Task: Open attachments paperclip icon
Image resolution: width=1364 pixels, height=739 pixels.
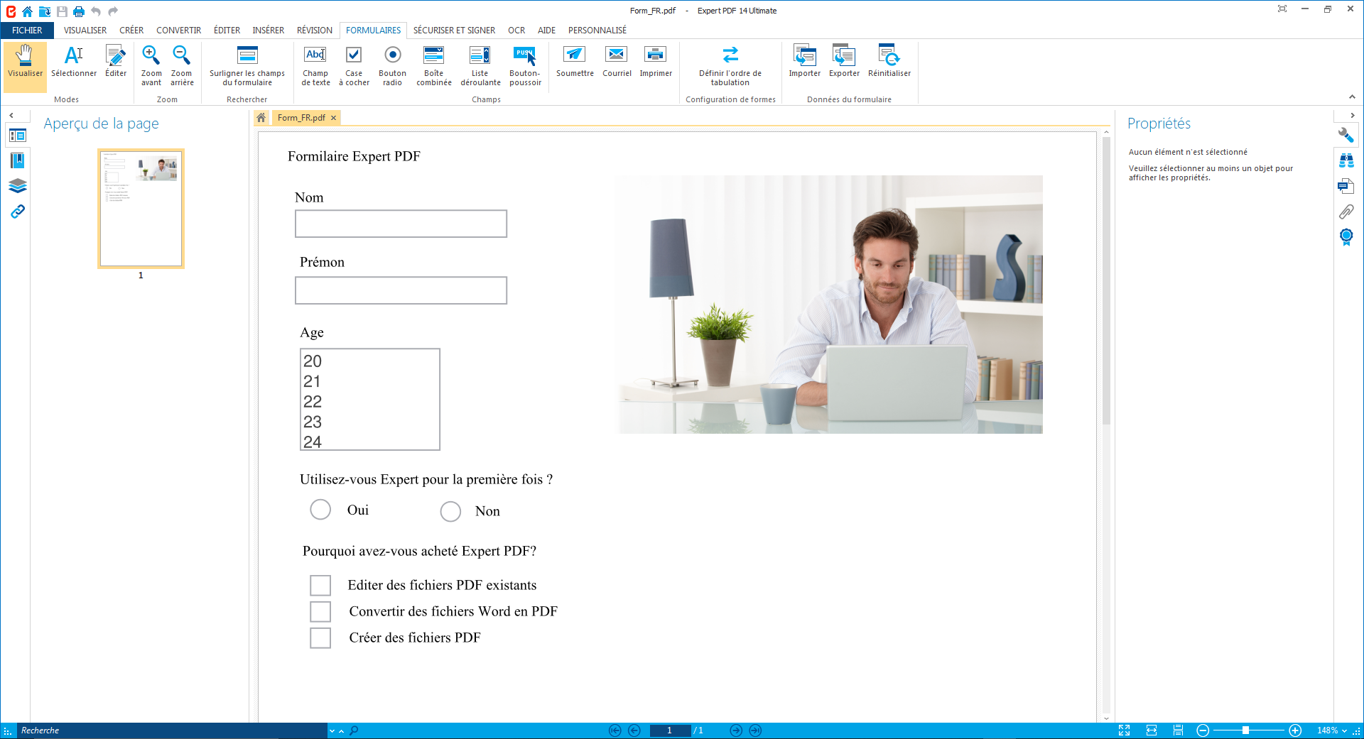Action: pyautogui.click(x=1346, y=212)
